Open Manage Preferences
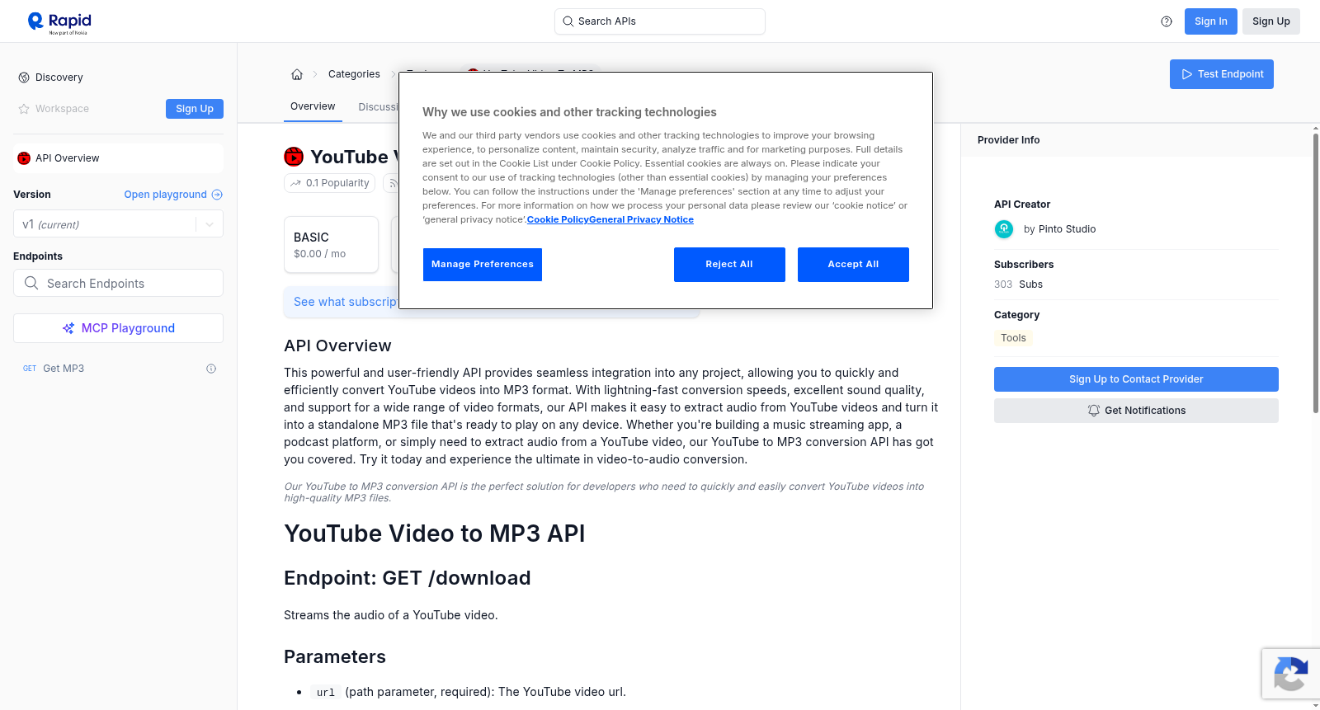Image resolution: width=1320 pixels, height=710 pixels. coord(483,265)
